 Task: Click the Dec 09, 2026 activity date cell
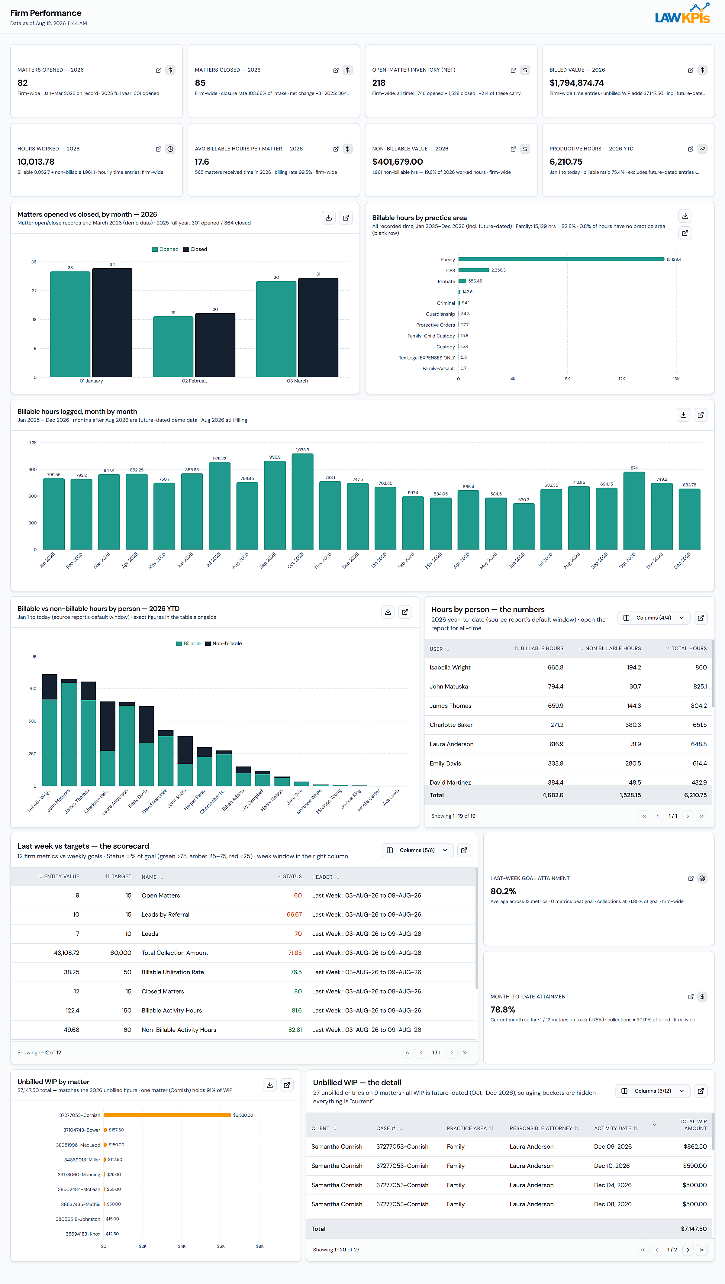613,1147
